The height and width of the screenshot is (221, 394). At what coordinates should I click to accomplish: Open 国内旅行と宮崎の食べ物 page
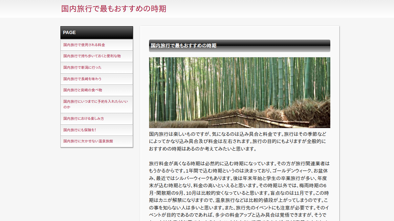pyautogui.click(x=97, y=90)
